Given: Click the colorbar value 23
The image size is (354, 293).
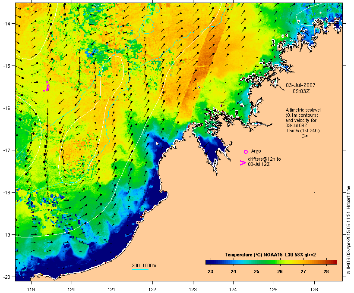Looking at the screenshot, I should click(210, 271).
